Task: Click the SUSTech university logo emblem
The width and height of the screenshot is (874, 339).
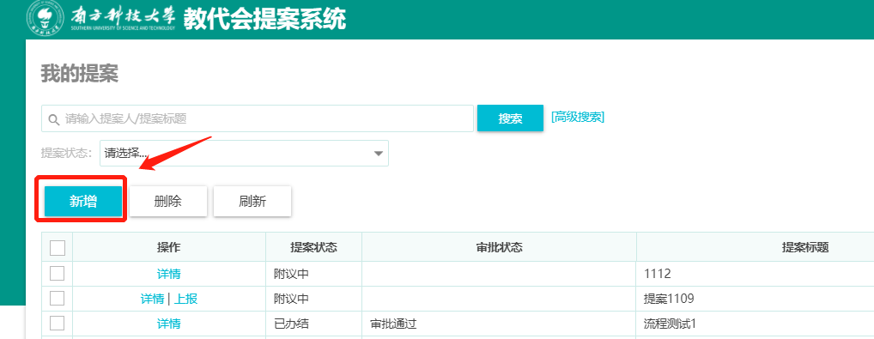Action: coord(46,19)
